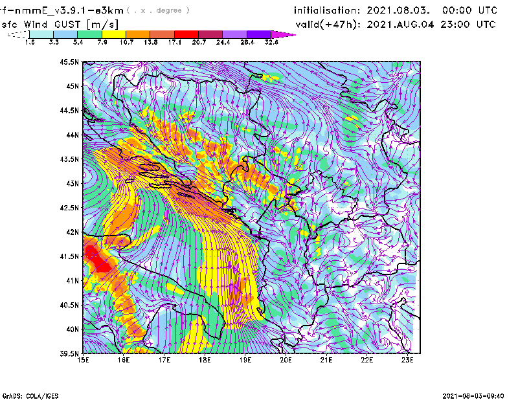
Task: Click the 40.5N latitude axis label
Action: 69,306
